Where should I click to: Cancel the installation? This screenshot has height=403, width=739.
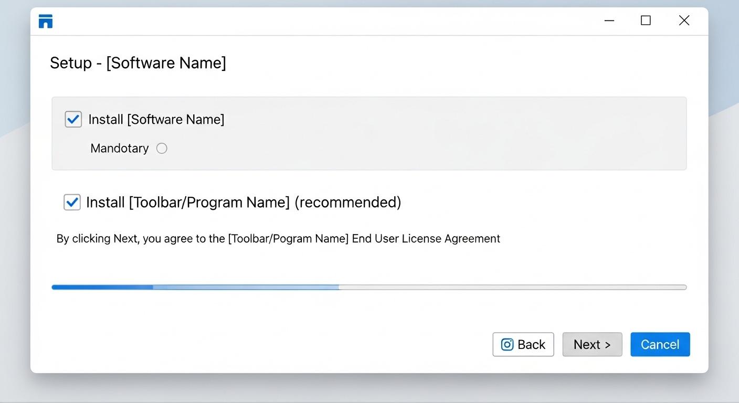pyautogui.click(x=660, y=345)
